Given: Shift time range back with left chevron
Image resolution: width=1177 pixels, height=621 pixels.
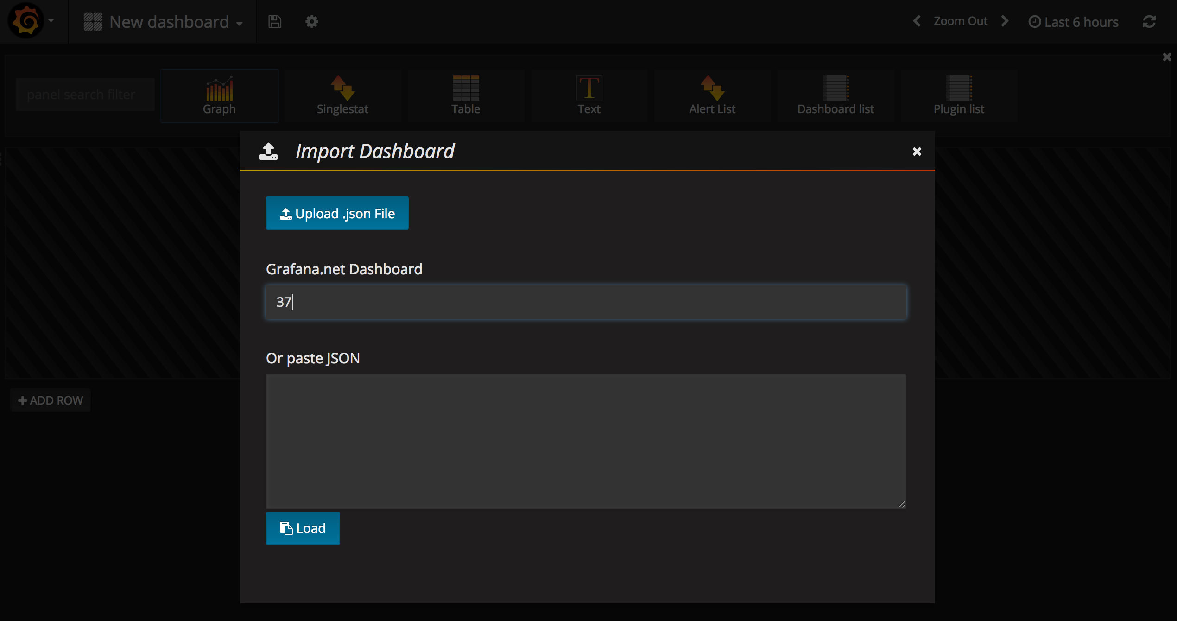Looking at the screenshot, I should point(917,21).
